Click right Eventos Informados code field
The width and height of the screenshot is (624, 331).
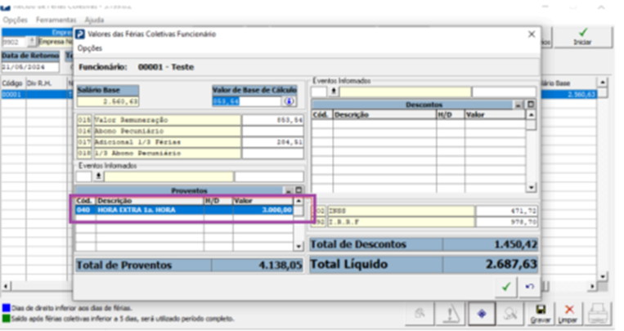[x=319, y=92]
